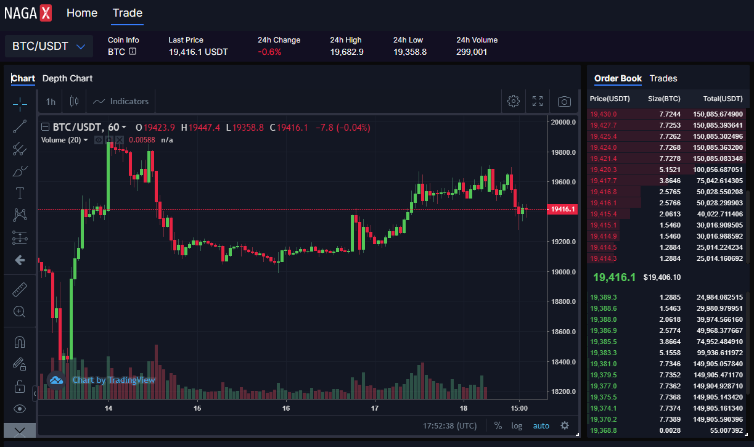
Task: Select the Order Book tab
Action: point(618,78)
